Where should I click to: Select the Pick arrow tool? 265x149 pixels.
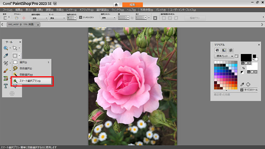(x=15, y=48)
